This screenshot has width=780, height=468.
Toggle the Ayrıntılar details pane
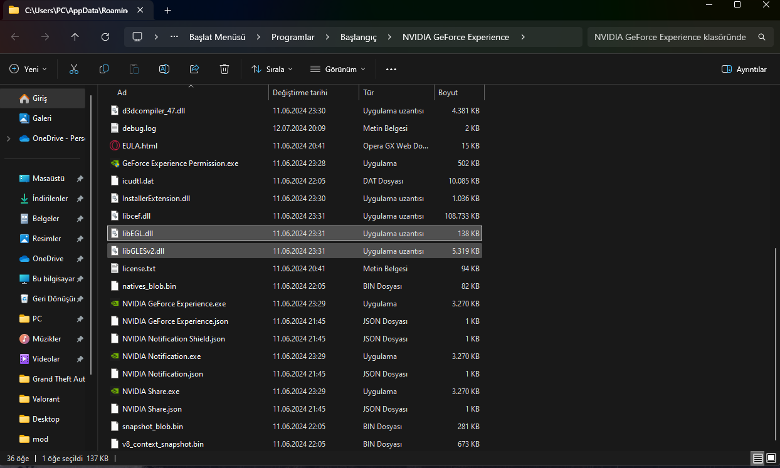click(744, 69)
